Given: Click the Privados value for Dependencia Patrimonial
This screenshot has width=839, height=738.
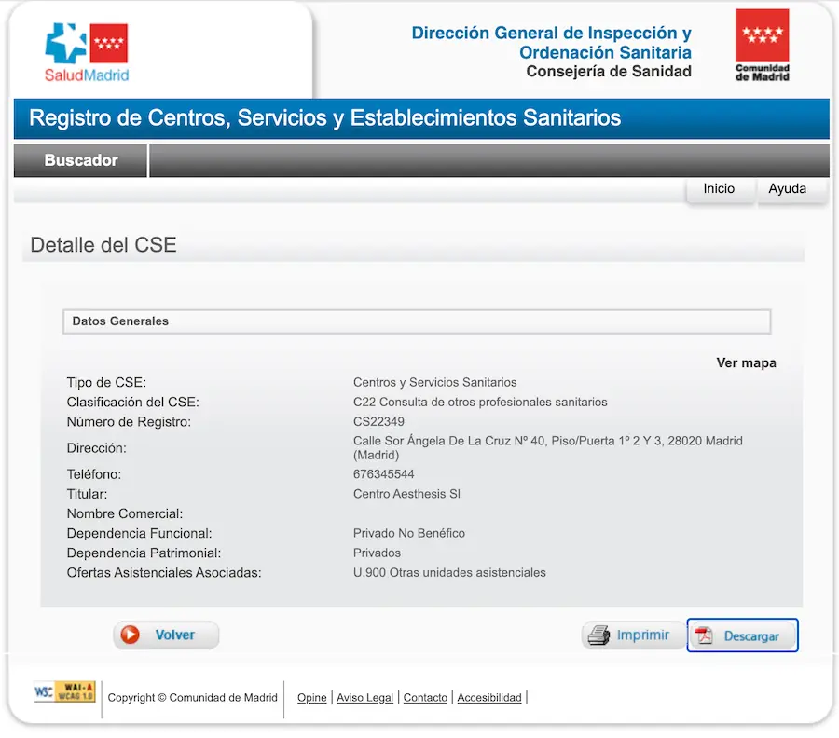Looking at the screenshot, I should tap(377, 553).
